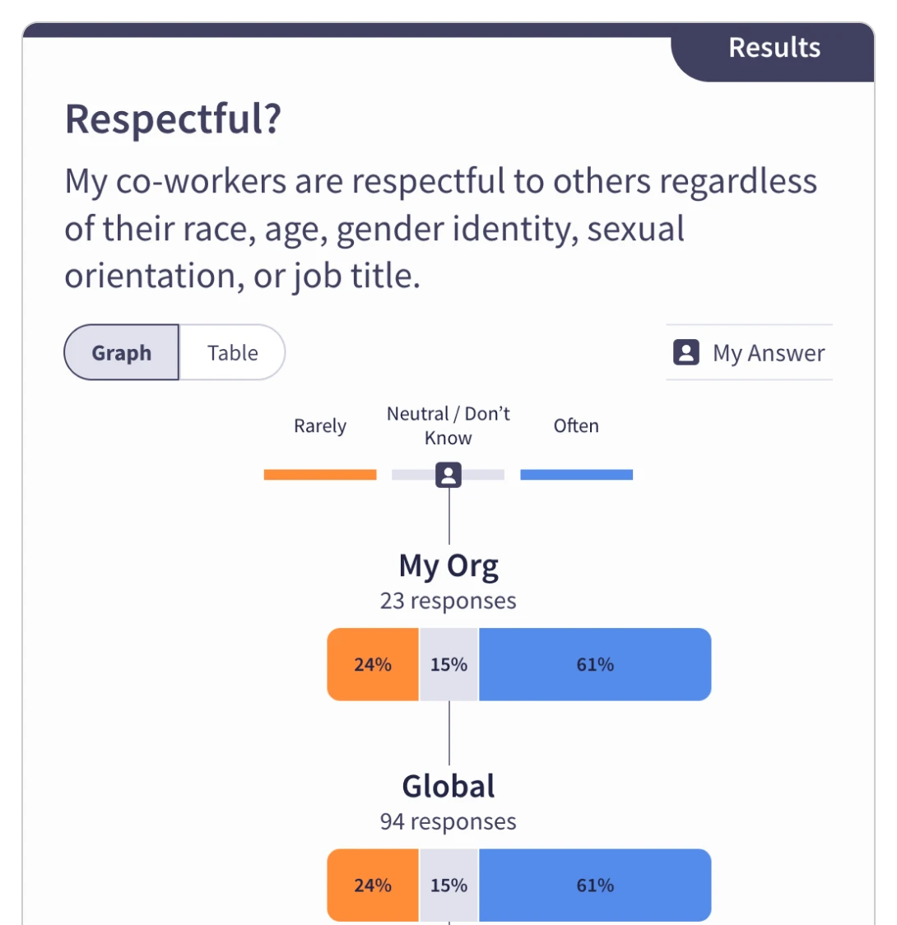
Task: Click the user marker on Neutral legend bar
Action: point(448,475)
